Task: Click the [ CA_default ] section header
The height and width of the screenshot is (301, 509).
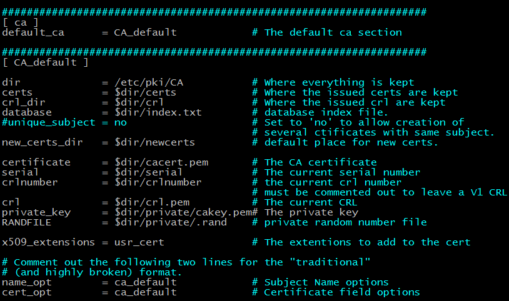Action: 45,62
